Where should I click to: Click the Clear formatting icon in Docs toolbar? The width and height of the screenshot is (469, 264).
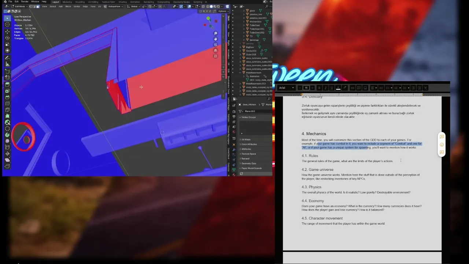pos(425,88)
